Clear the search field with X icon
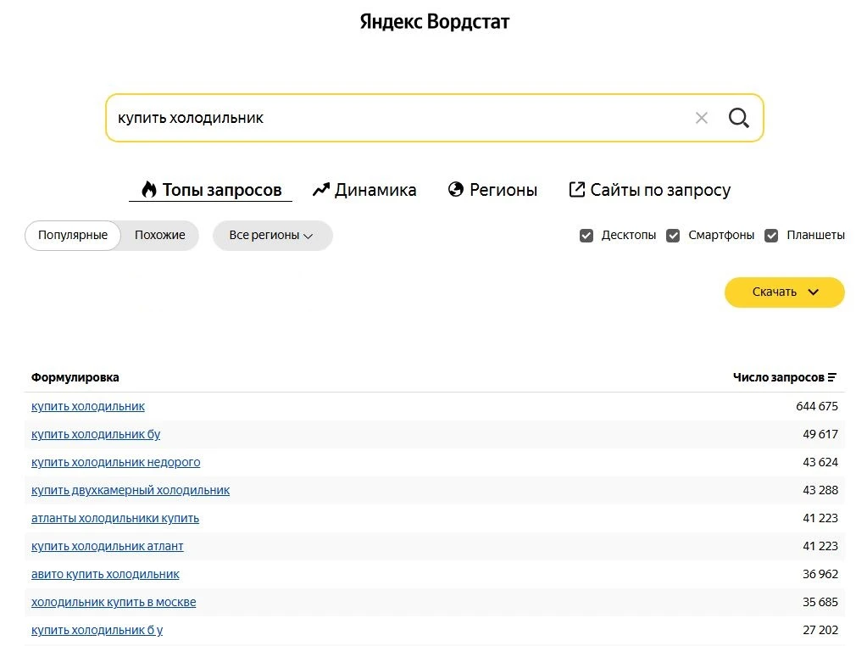The image size is (867, 646). pyautogui.click(x=701, y=118)
